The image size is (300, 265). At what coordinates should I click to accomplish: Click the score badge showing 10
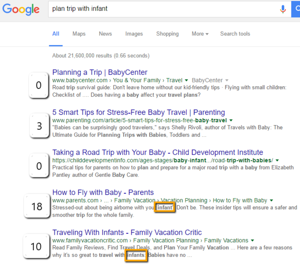pos(36,246)
